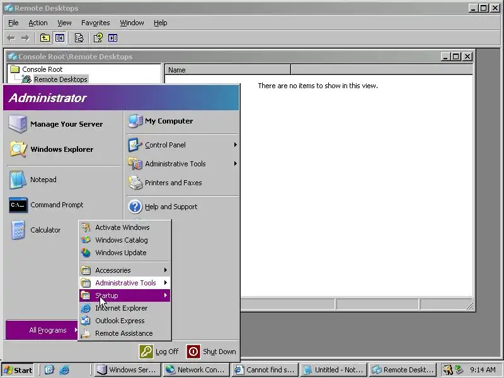Click the Export List toolbar icon

point(79,38)
